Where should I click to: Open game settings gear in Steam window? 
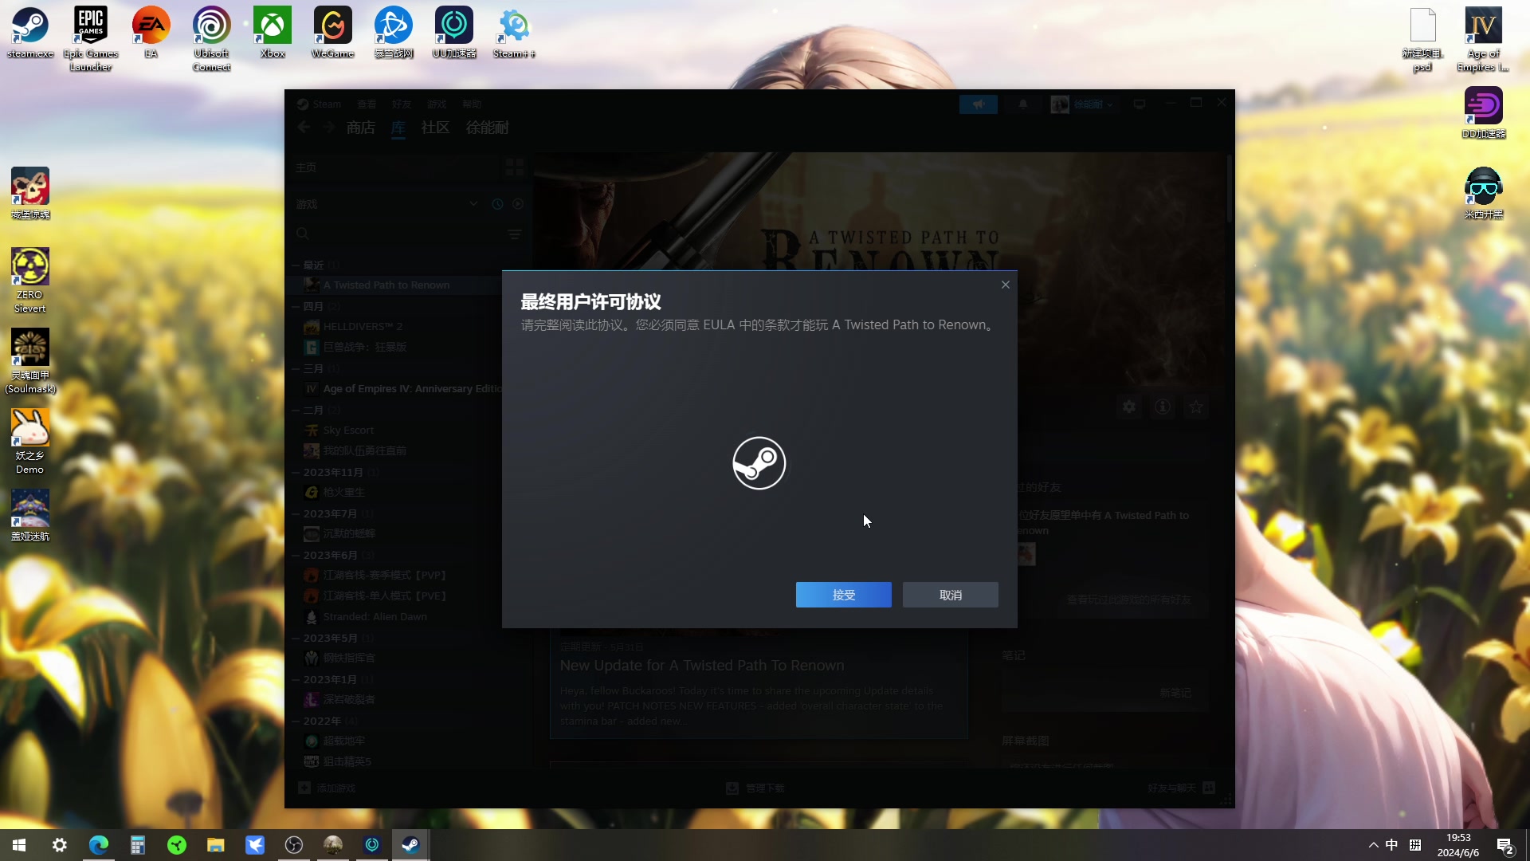(x=1129, y=407)
